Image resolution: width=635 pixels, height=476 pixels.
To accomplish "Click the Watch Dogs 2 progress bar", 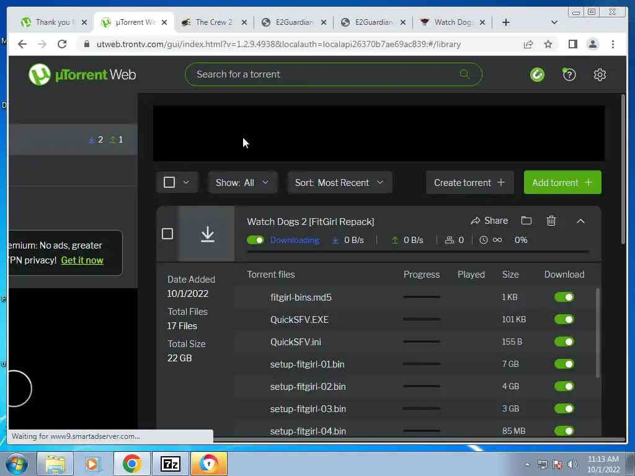I will click(x=417, y=252).
